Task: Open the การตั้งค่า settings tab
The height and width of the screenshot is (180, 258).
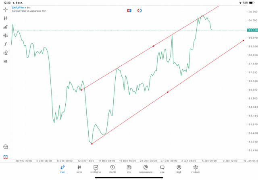Action: (196, 169)
